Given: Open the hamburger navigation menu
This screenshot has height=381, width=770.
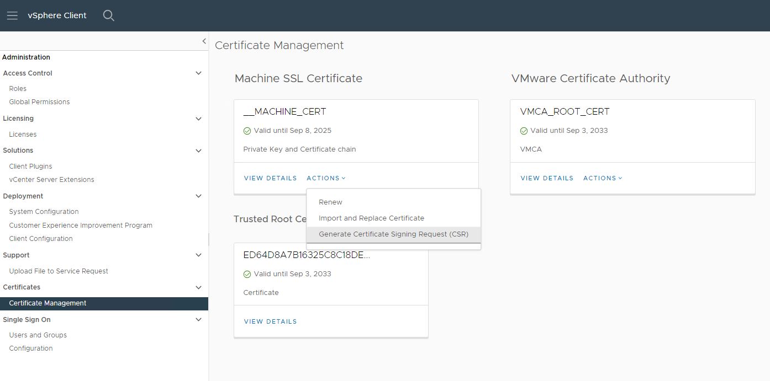Looking at the screenshot, I should click(12, 15).
